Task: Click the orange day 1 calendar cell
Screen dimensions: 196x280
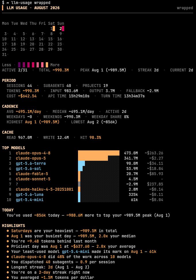Action: coord(54,29)
